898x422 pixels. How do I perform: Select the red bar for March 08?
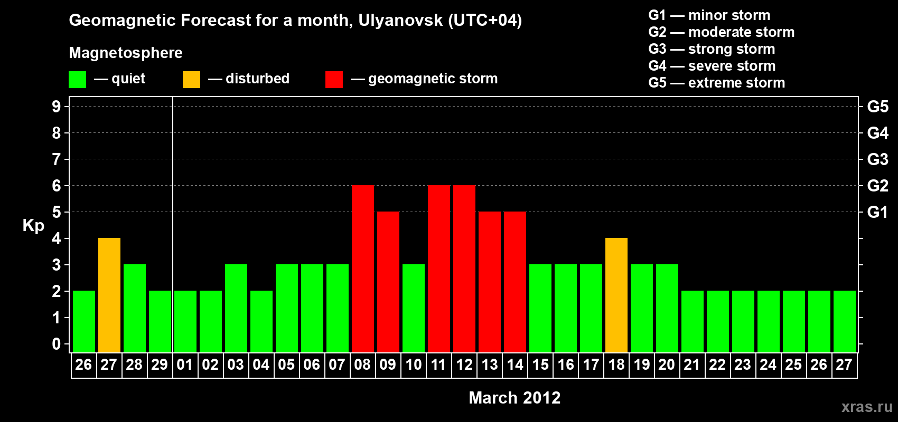click(363, 268)
